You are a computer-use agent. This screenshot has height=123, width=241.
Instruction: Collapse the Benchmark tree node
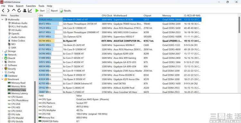[2, 79]
